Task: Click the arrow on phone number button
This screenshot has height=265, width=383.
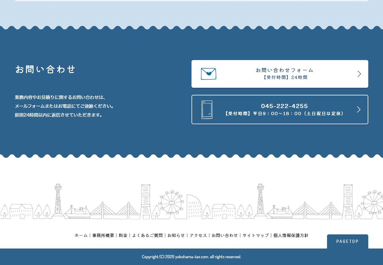Action: pos(359,110)
